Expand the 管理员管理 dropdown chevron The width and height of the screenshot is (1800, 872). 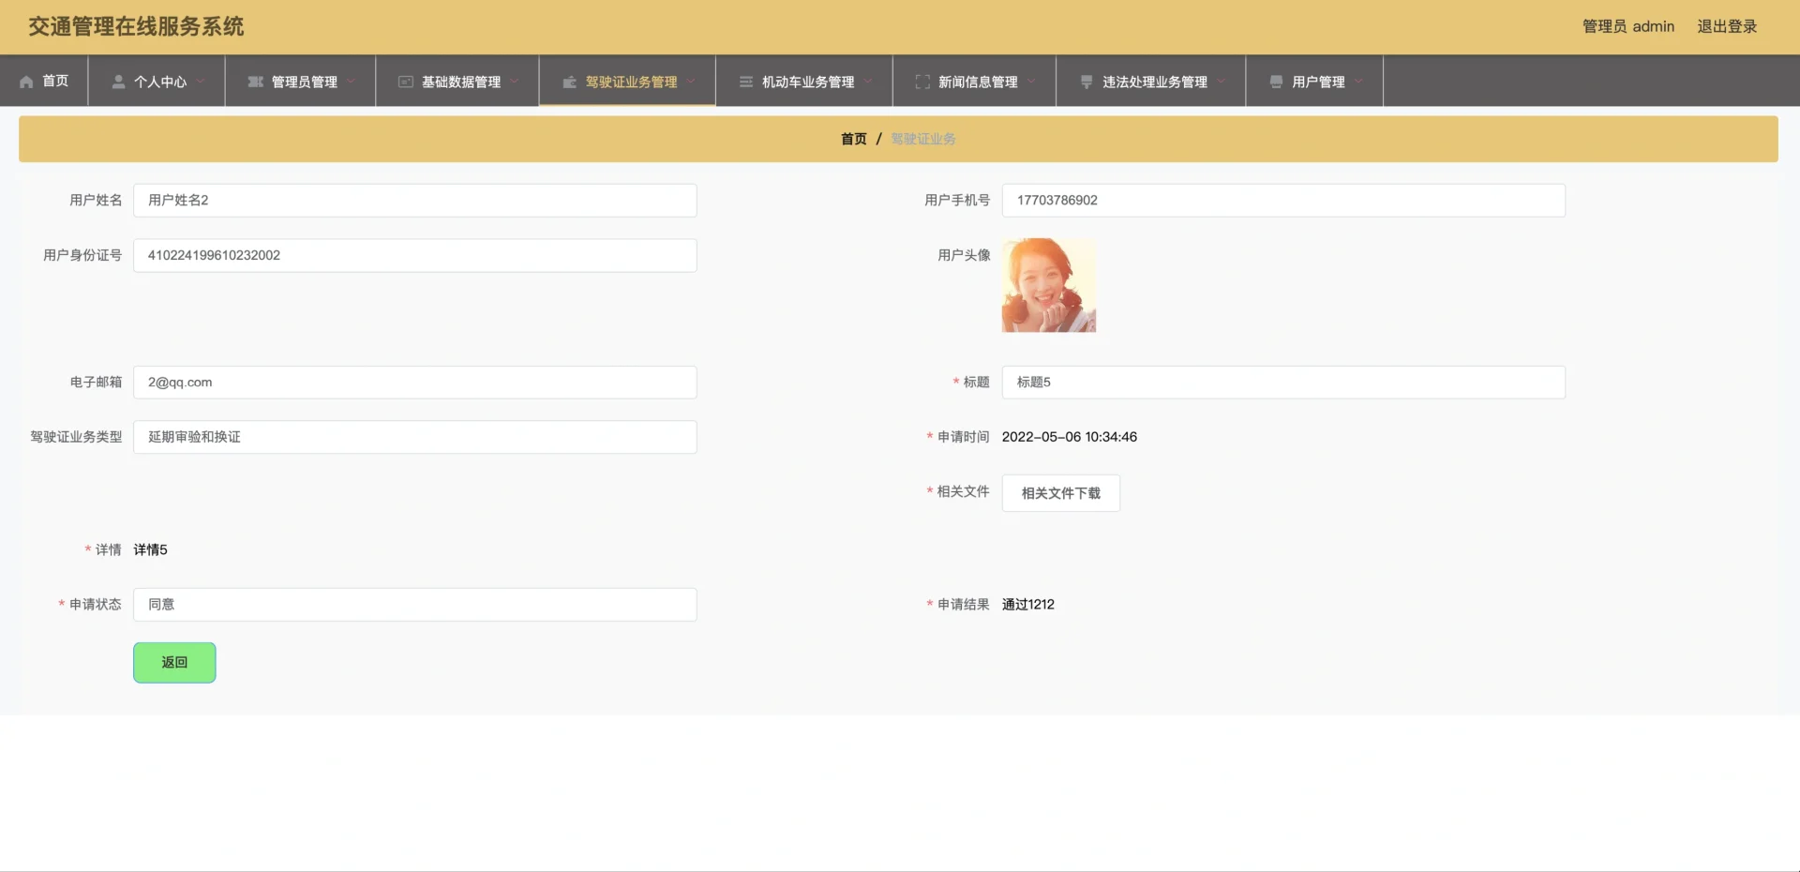coord(352,82)
